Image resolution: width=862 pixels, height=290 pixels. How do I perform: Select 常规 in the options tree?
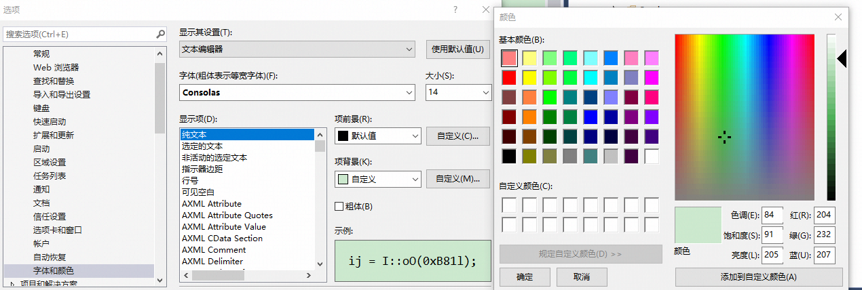click(41, 54)
